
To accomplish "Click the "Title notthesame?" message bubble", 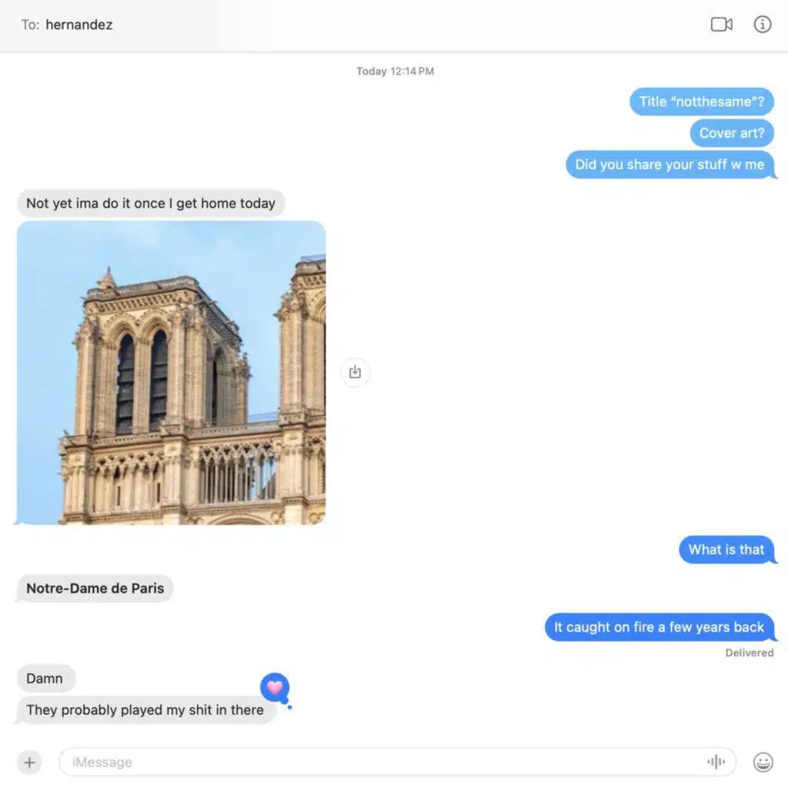I will [x=701, y=102].
